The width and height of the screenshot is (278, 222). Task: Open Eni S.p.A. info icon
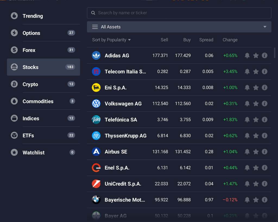[264, 87]
